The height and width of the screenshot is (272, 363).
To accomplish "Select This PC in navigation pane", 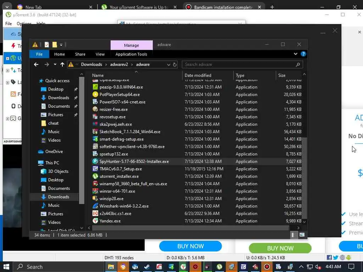I will (52, 163).
